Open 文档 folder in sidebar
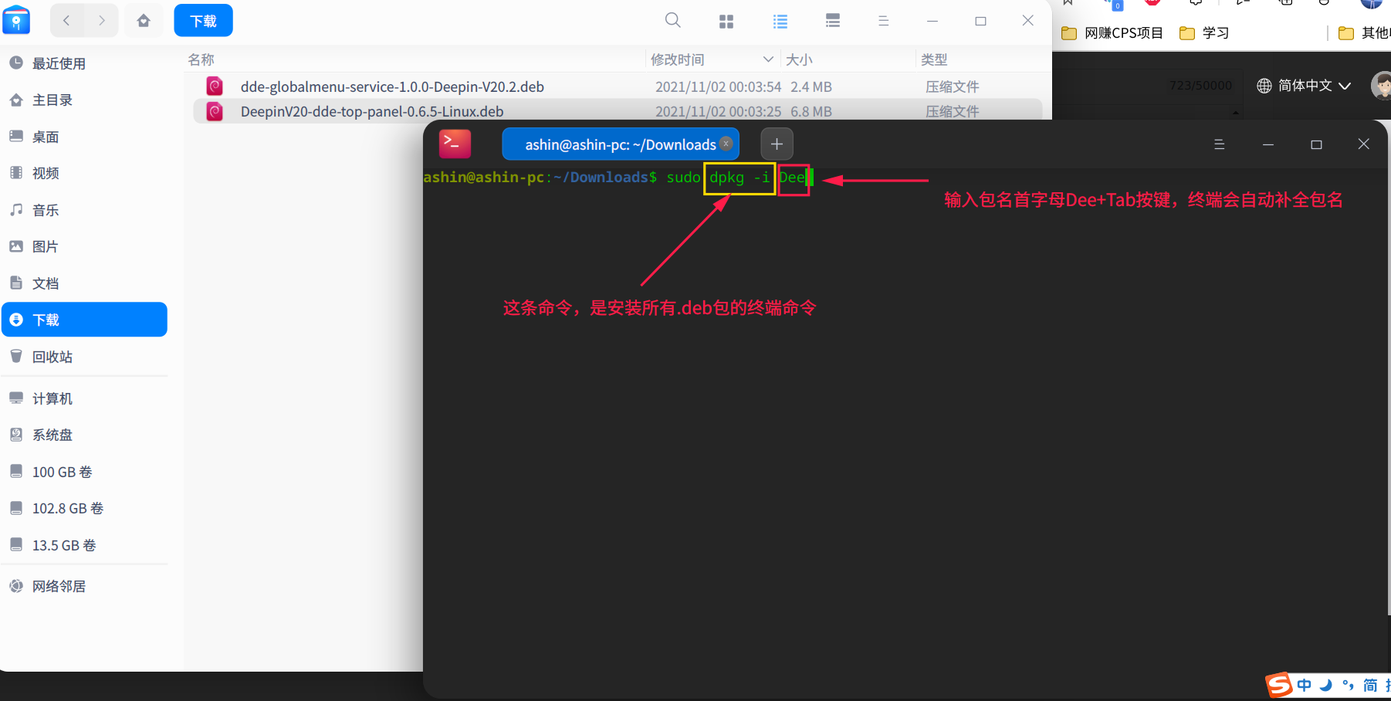1391x701 pixels. tap(85, 283)
